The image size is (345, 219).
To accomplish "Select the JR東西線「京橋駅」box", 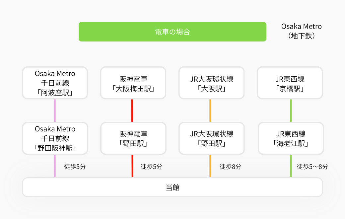I will pyautogui.click(x=290, y=83).
